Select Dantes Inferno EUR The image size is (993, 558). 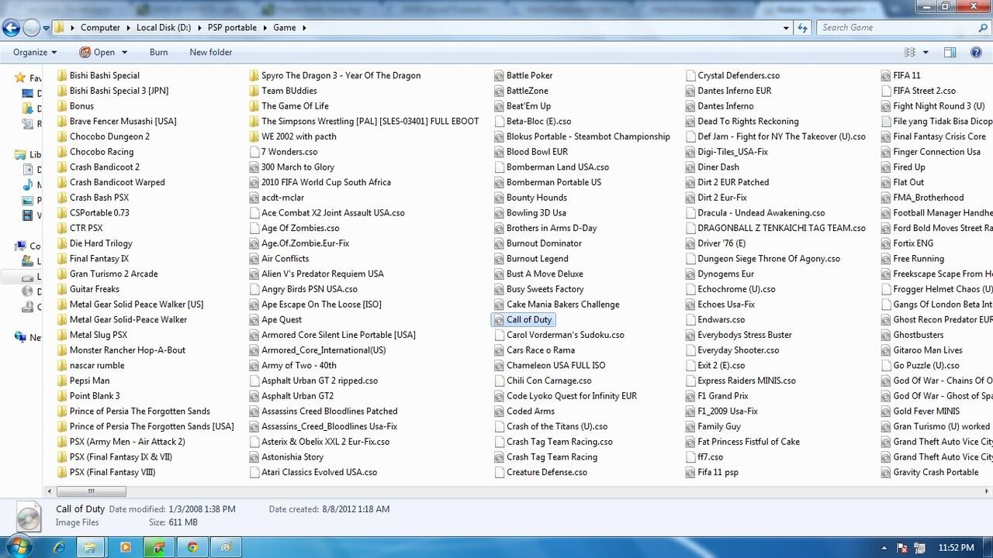coord(735,91)
